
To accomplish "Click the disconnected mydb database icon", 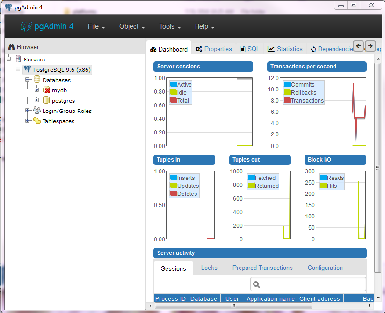I will pyautogui.click(x=46, y=90).
